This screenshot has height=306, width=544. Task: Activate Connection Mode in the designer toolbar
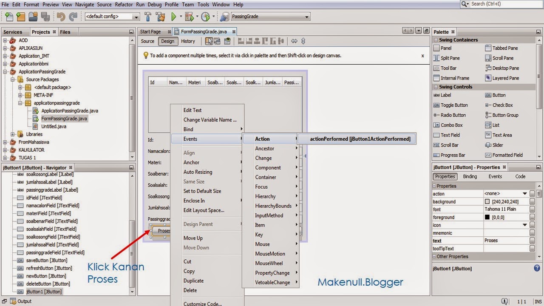(x=217, y=41)
